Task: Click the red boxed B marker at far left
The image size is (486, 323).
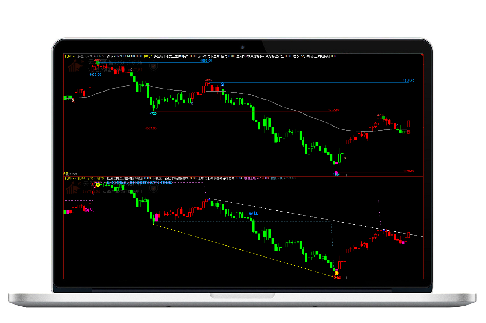Action: 73,100
